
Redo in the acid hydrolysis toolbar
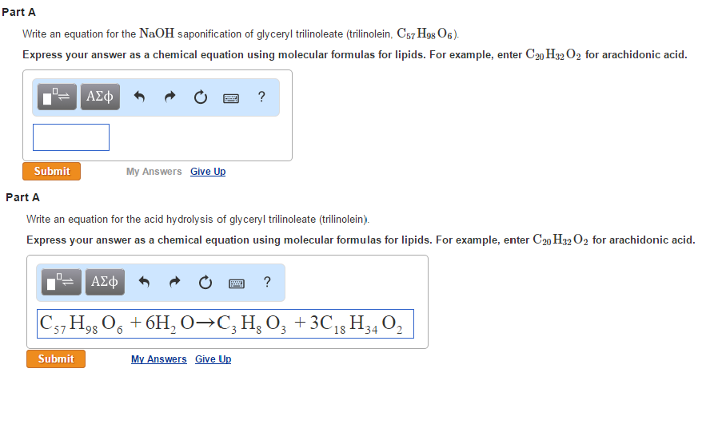(174, 282)
